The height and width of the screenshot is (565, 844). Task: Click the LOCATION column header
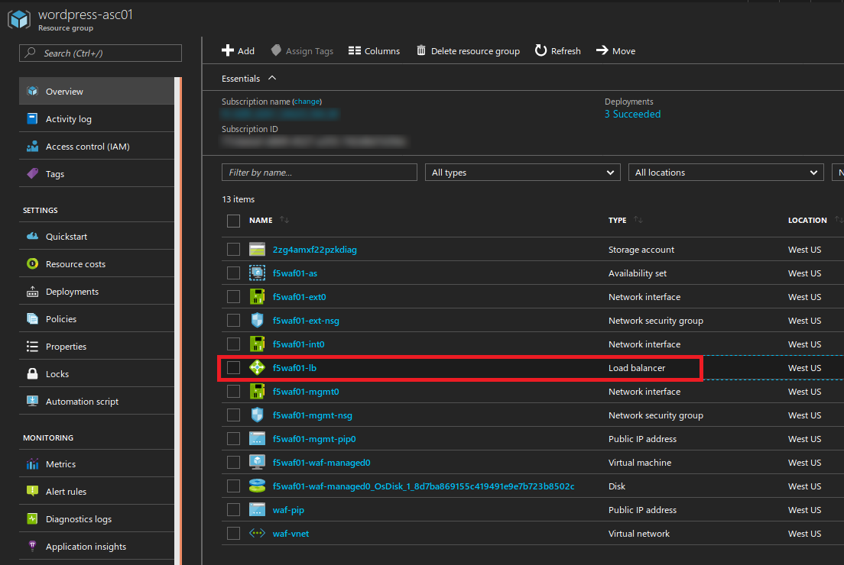(807, 221)
